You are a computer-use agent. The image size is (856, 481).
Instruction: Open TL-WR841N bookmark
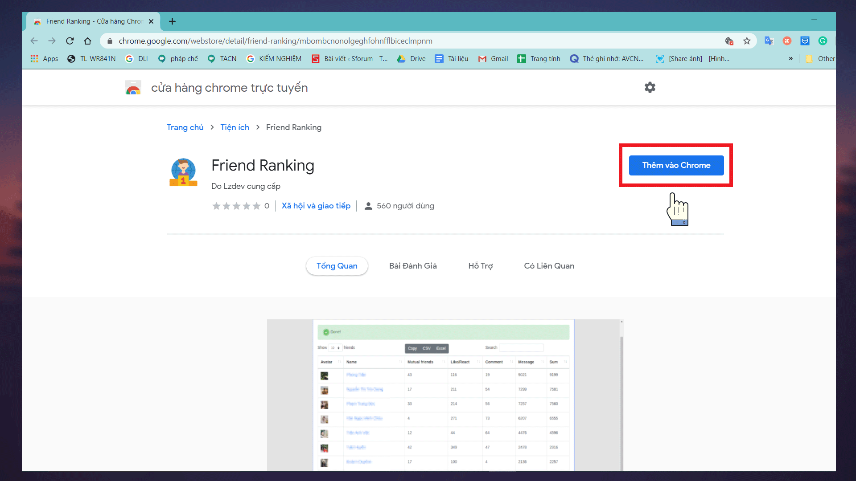[91, 59]
